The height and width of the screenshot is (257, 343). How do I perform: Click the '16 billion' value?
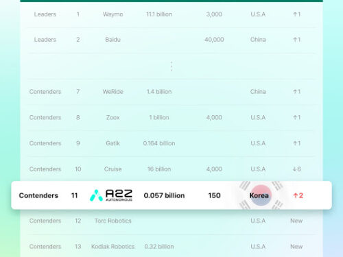point(159,169)
